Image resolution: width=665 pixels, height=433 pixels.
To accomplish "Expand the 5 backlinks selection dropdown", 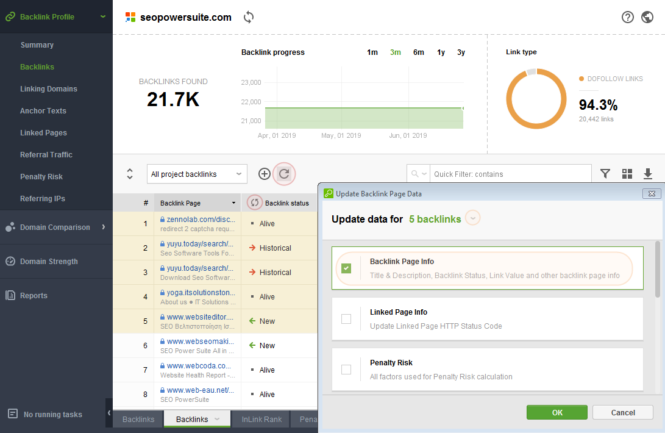I will (473, 218).
